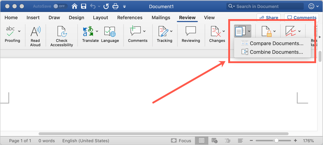This screenshot has width=323, height=145.
Task: Click the Read Aloud icon
Action: pyautogui.click(x=35, y=32)
